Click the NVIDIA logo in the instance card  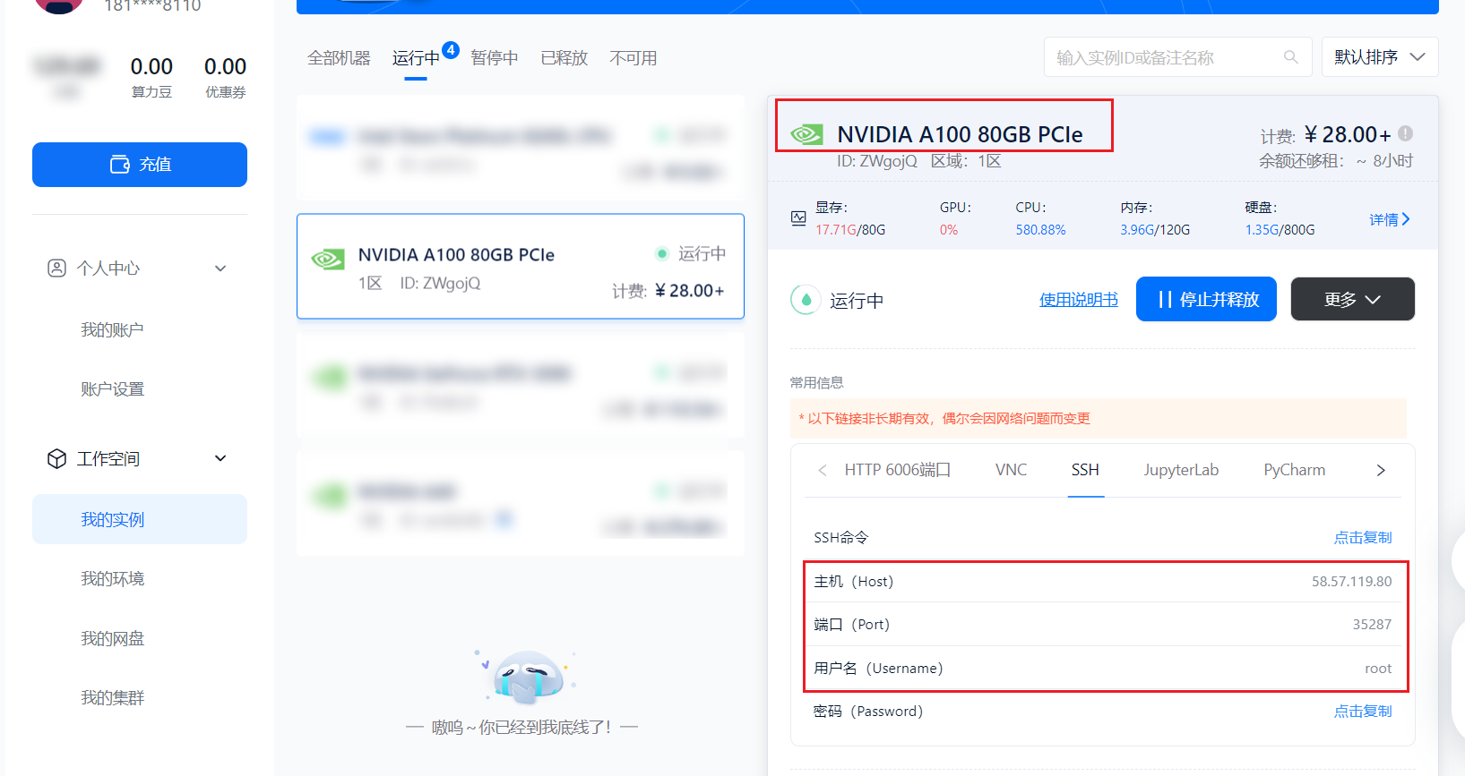coord(328,260)
